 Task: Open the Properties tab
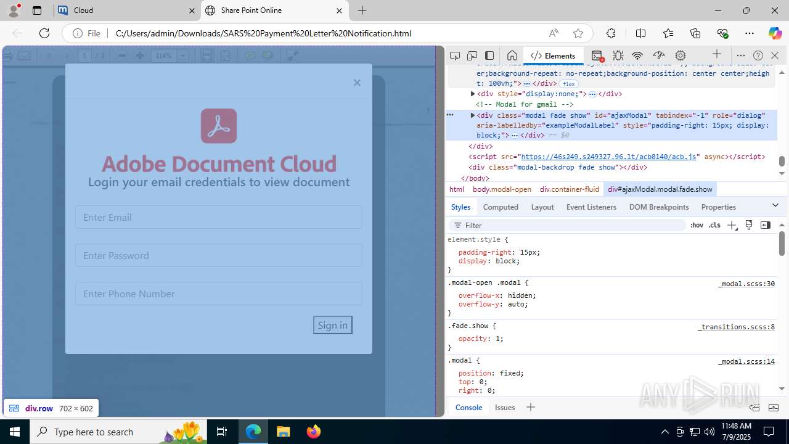[x=719, y=207]
